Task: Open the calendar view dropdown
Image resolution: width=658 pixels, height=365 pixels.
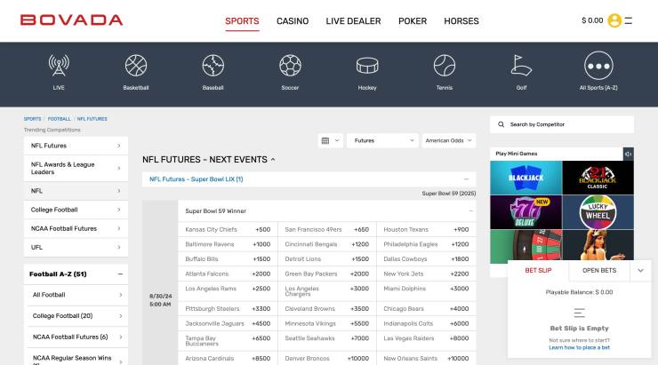Action: coord(330,141)
